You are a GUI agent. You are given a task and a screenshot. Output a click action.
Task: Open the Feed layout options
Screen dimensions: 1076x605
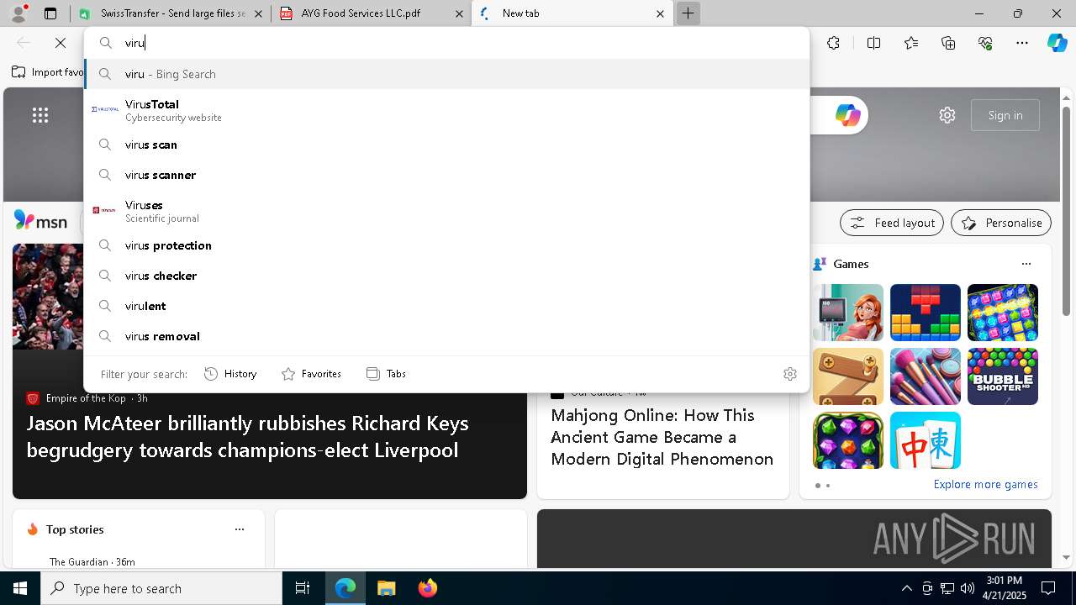[892, 223]
